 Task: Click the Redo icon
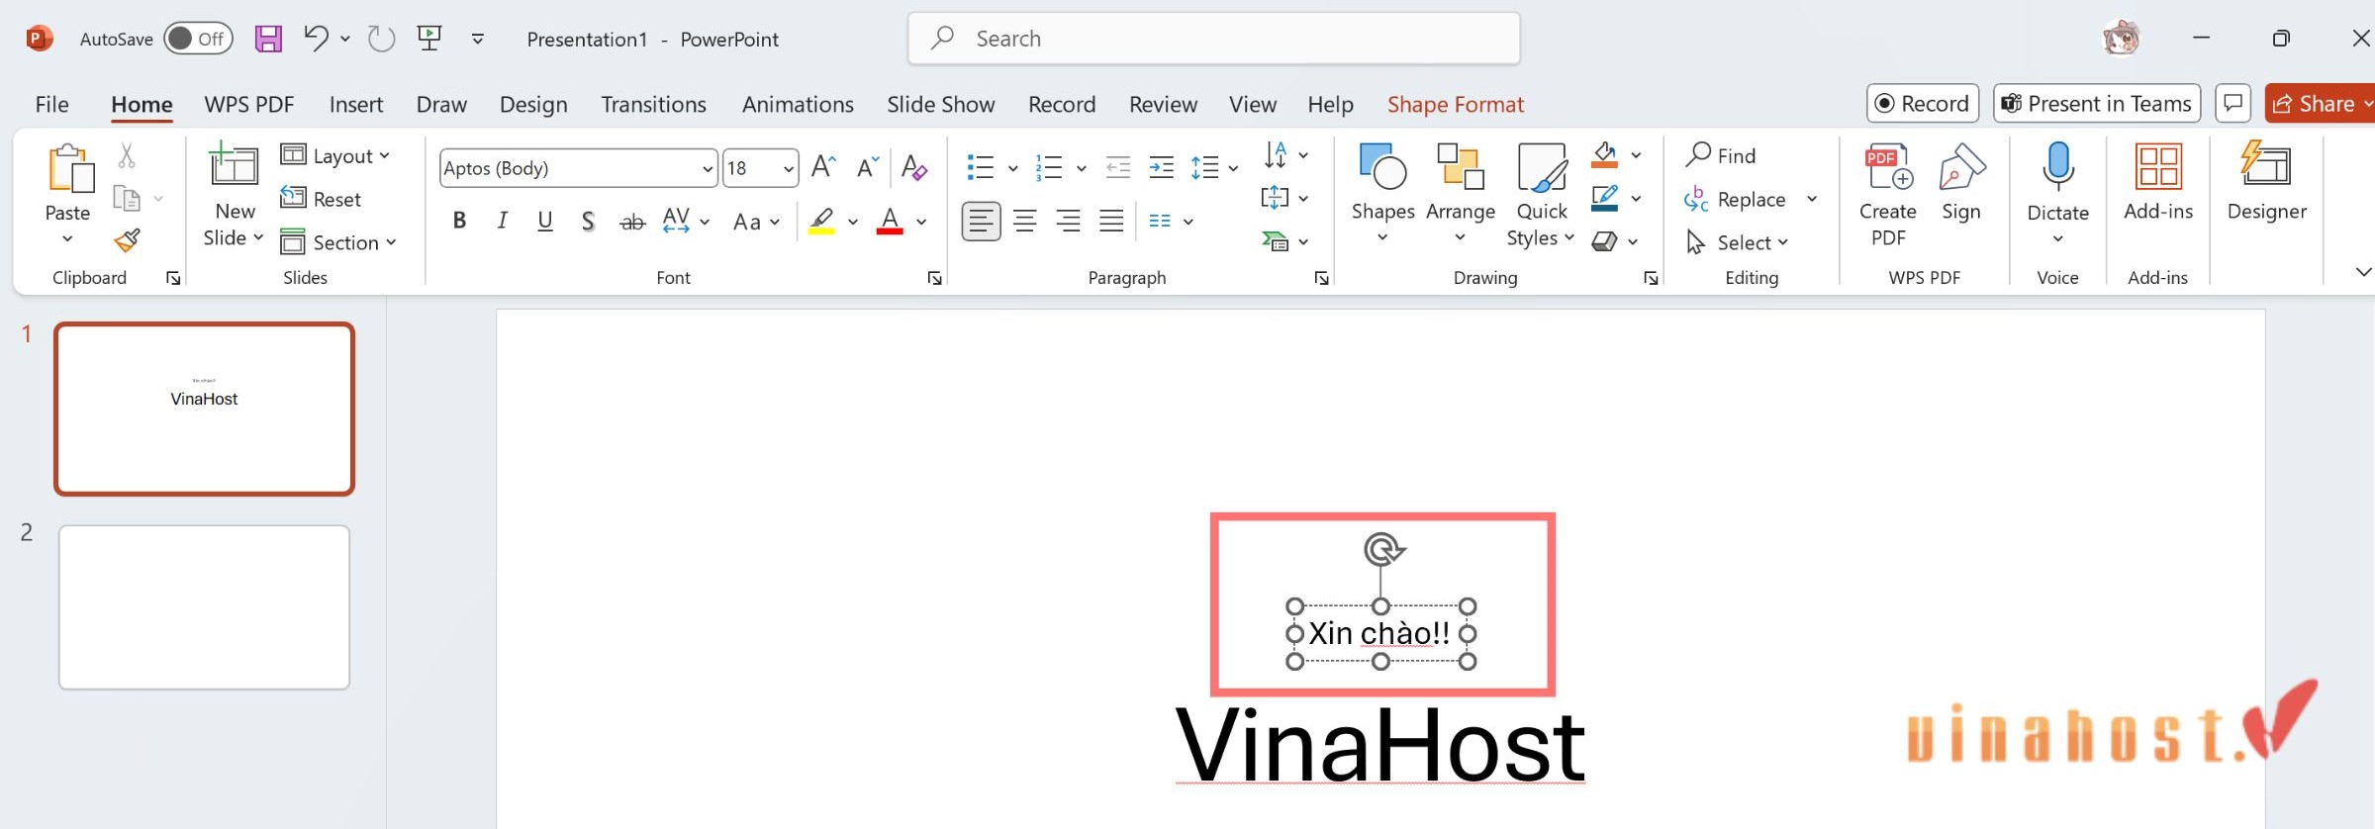[381, 39]
